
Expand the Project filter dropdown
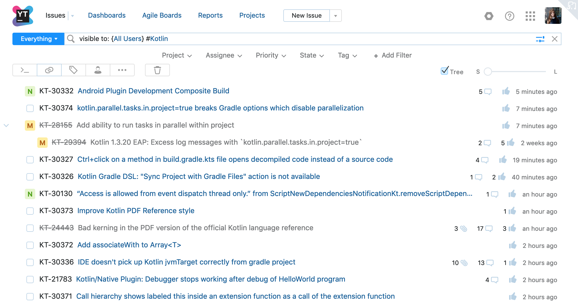[x=176, y=55]
